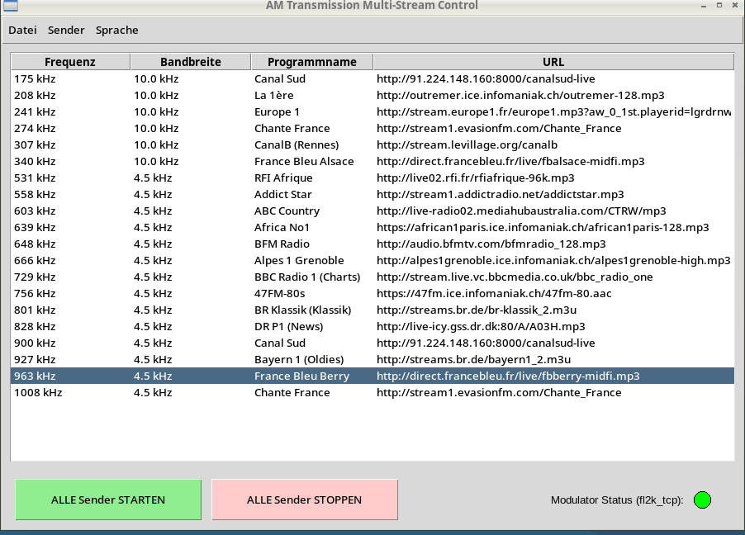Open the Datei menu
This screenshot has height=535, width=745.
pos(22,30)
